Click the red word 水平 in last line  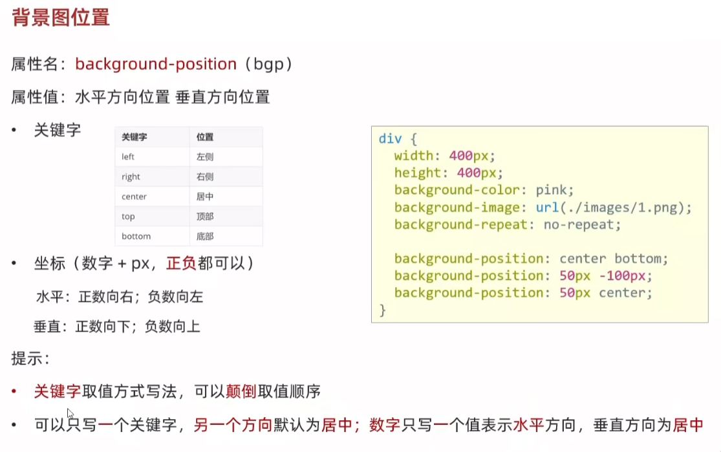pyautogui.click(x=528, y=424)
